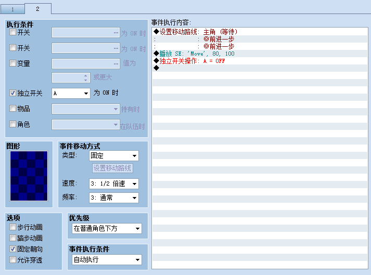The height and width of the screenshot is (275, 371).
Task: Select the first ◎前进一步 command line
Action: pyautogui.click(x=260, y=39)
